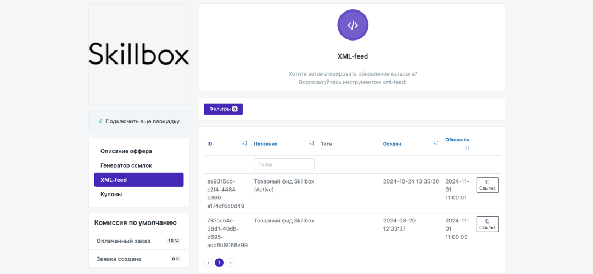Click updated time 2024-11-01 11:00:01
Viewport: 593px width, 274px height.
pyautogui.click(x=457, y=190)
